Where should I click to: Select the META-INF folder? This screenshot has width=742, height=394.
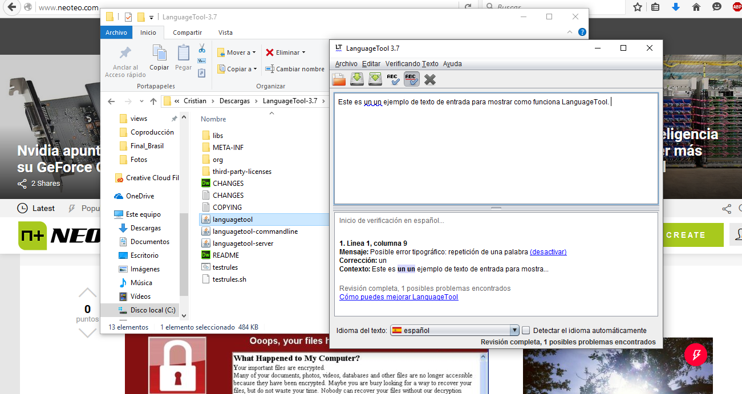point(228,148)
